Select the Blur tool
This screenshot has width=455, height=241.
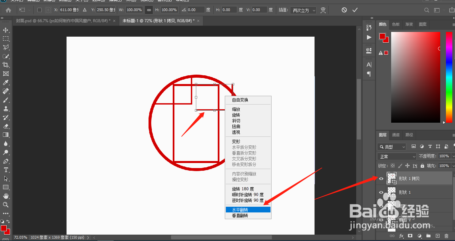coord(6,144)
